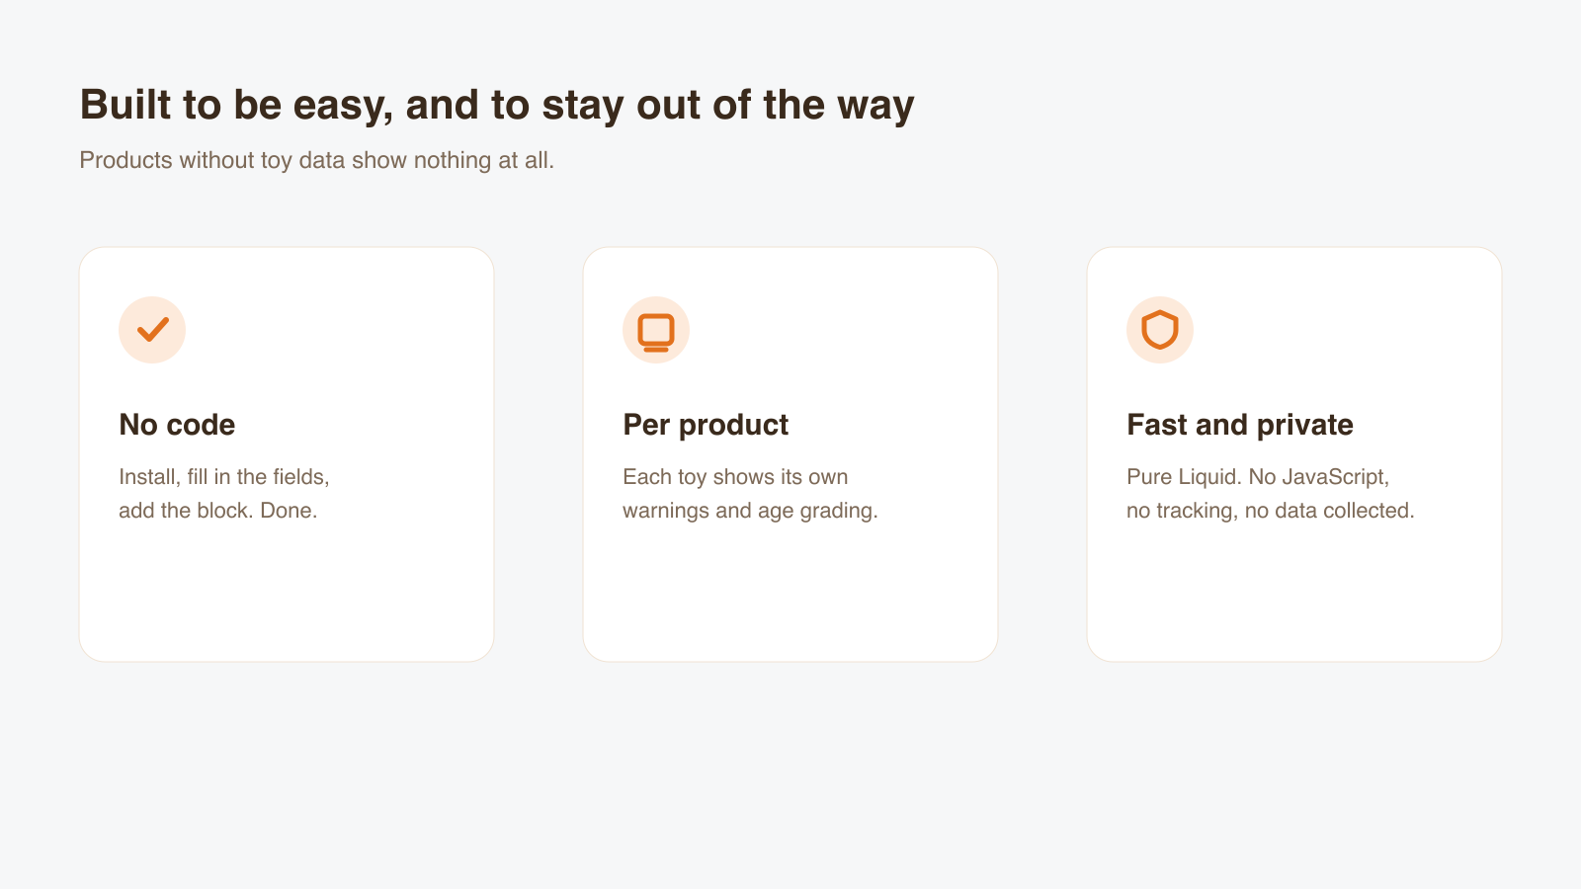Click the main heading 'Built to be easy'

coord(497,105)
